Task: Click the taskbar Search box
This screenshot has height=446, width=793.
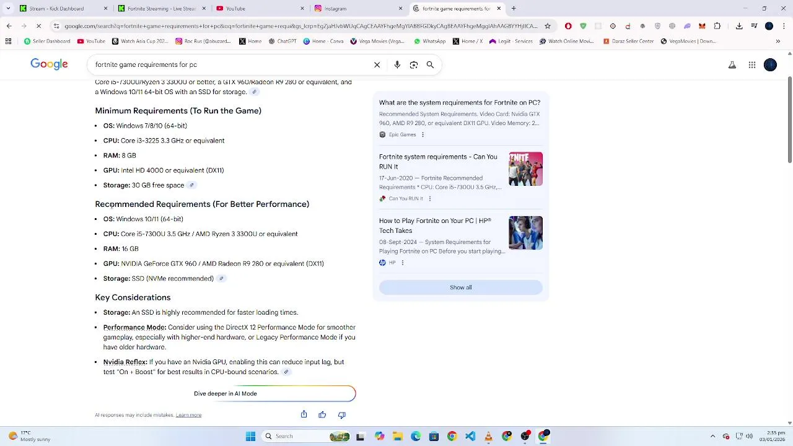Action: [305, 436]
